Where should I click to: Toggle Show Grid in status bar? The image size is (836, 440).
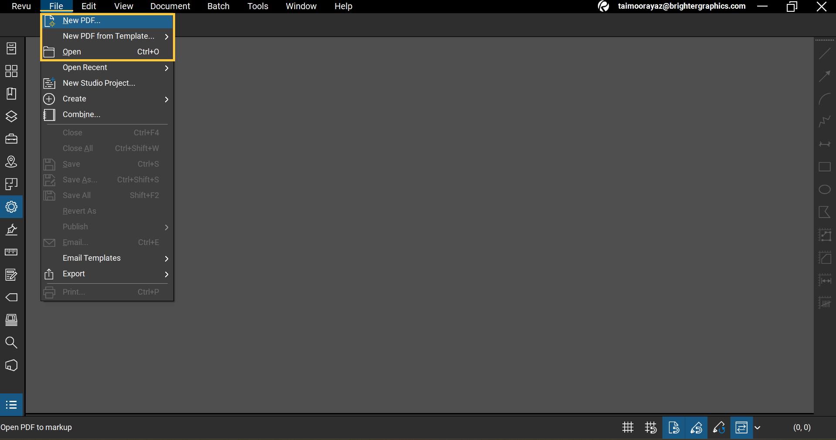tap(628, 427)
